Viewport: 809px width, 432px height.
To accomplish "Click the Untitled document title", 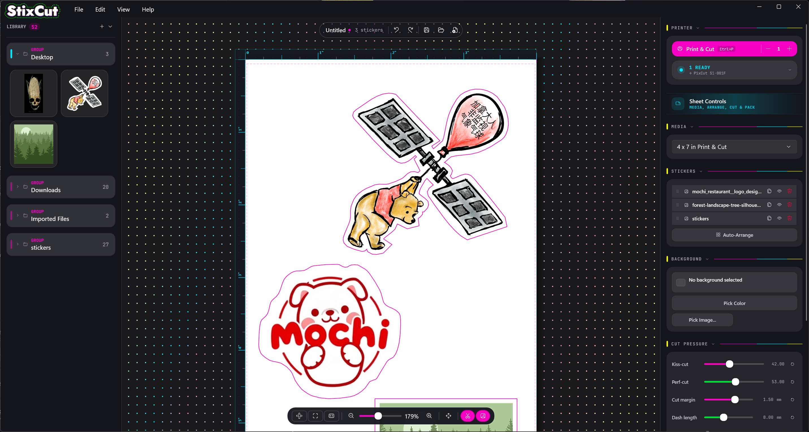I will [x=336, y=30].
